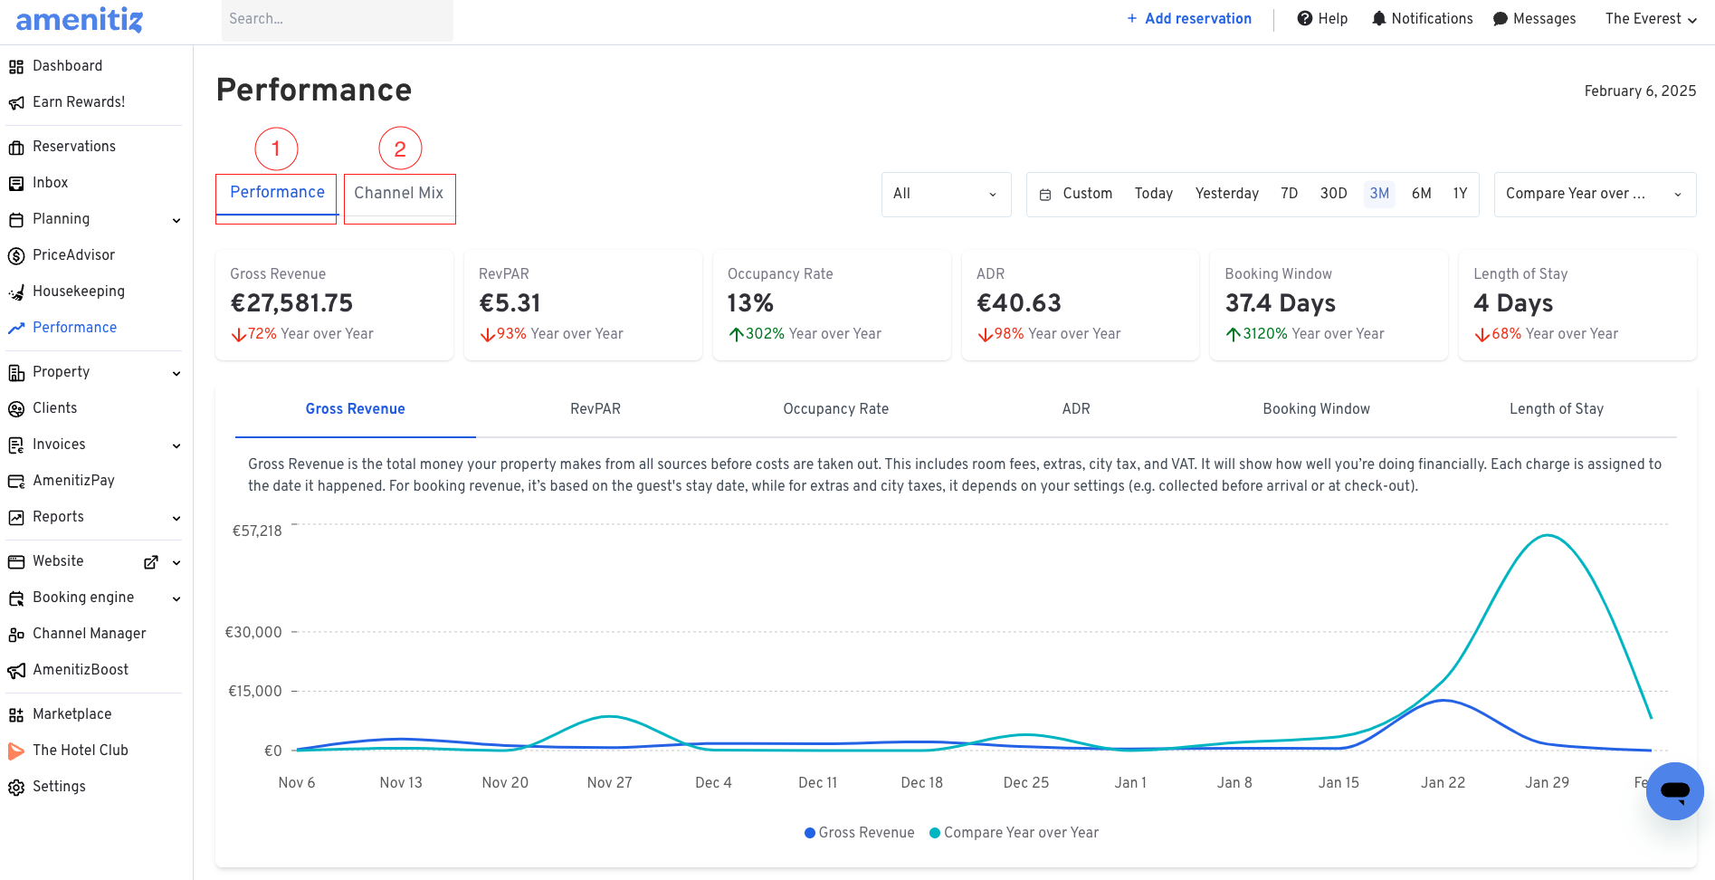Expand the Reports submenu chevron
Screen dimensions: 1715x880
176,518
